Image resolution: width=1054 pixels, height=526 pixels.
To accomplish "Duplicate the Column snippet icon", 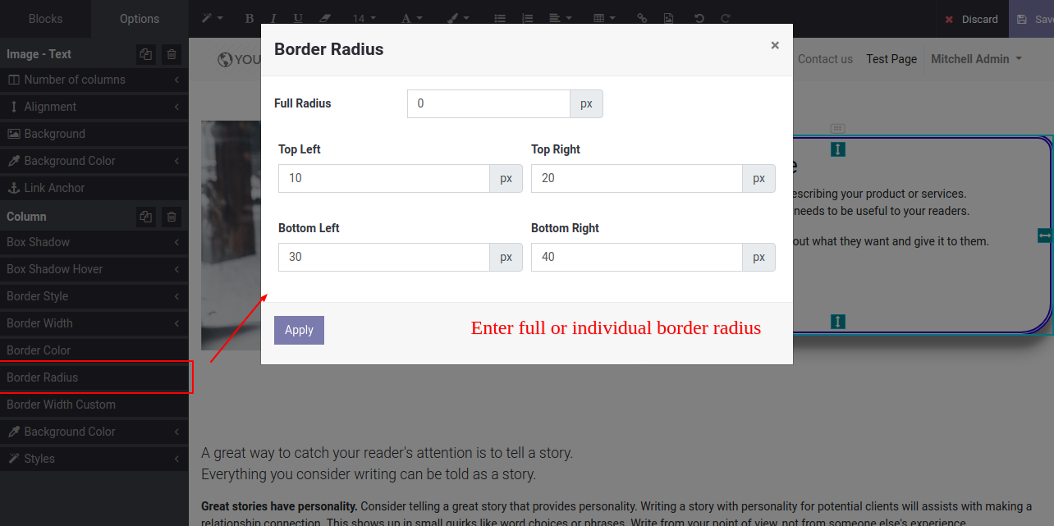I will pos(146,217).
